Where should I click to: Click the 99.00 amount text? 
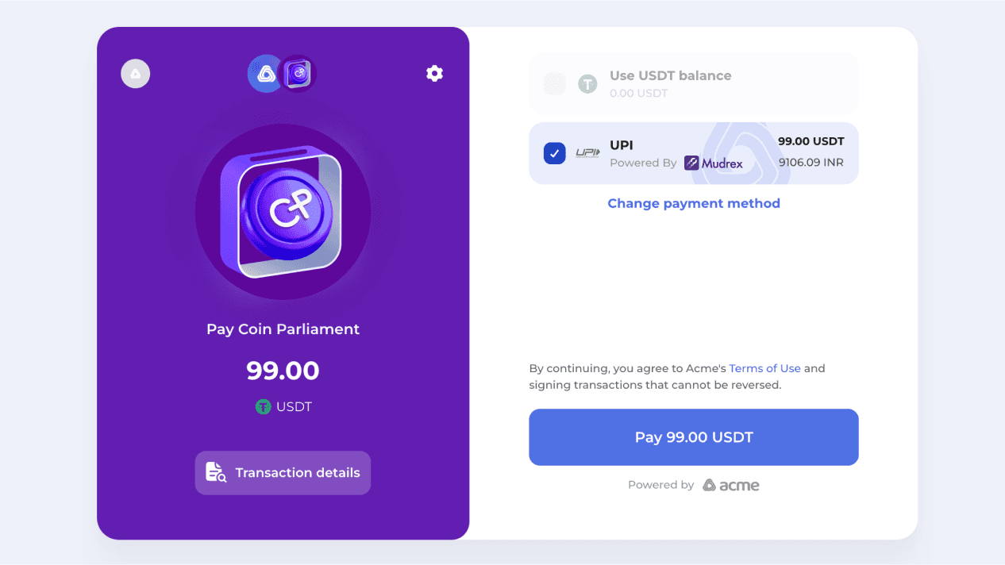click(283, 371)
